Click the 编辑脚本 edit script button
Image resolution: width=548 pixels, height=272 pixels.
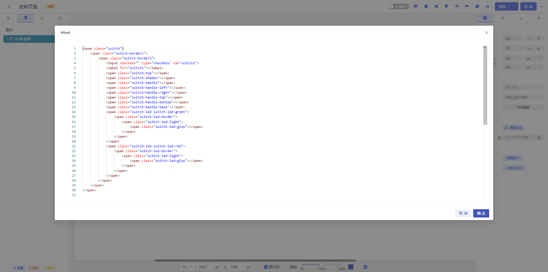513,158
